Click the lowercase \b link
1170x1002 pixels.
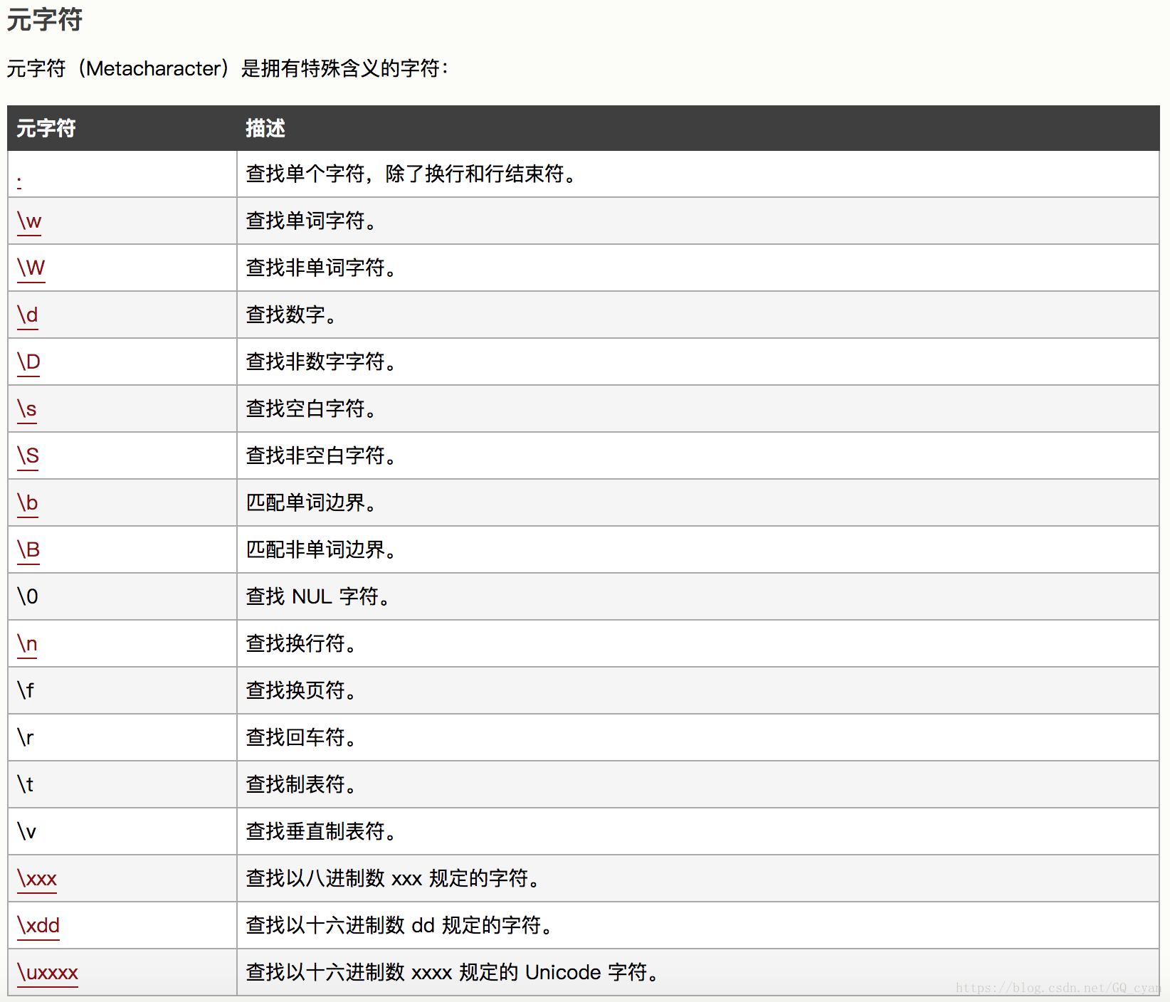coord(28,503)
